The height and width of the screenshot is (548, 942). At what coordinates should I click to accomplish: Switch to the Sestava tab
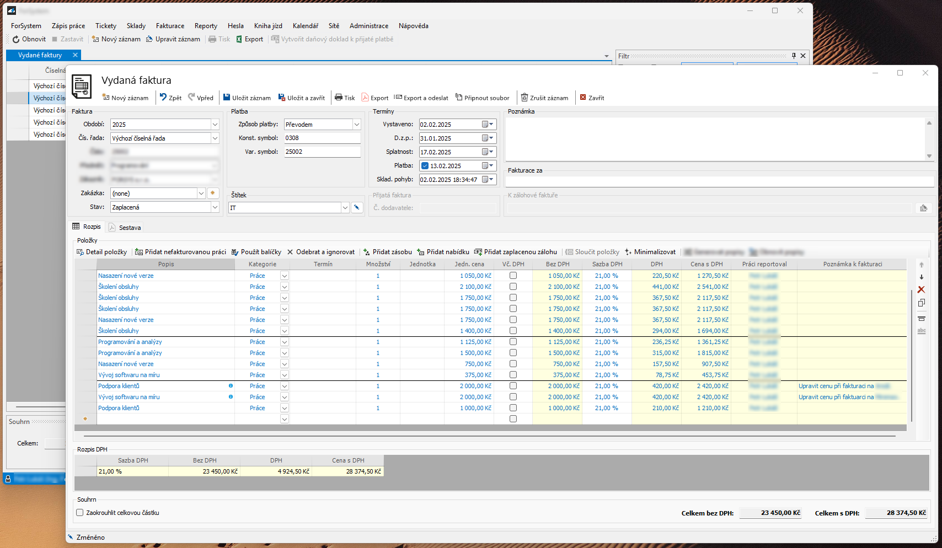click(x=130, y=228)
